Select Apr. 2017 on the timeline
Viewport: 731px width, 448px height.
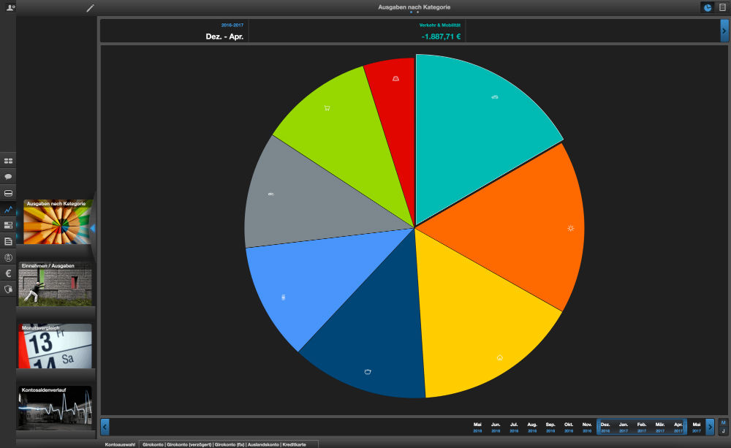point(678,428)
